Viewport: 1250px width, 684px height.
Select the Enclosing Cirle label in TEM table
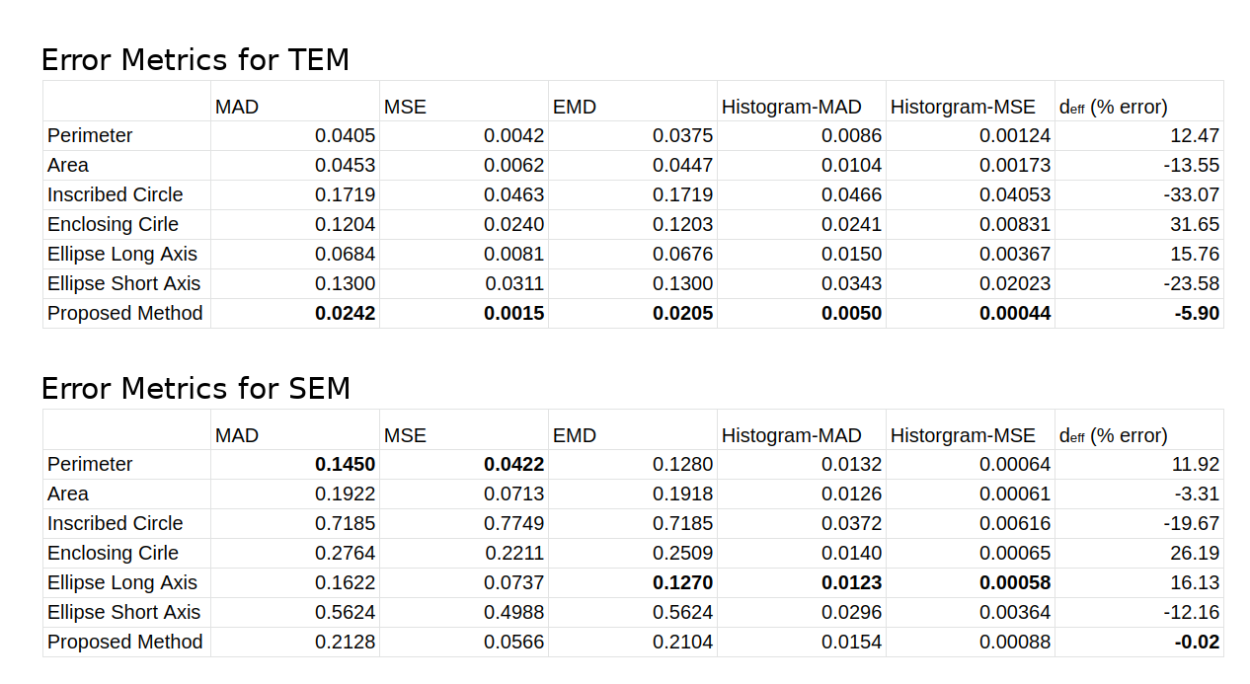[113, 224]
